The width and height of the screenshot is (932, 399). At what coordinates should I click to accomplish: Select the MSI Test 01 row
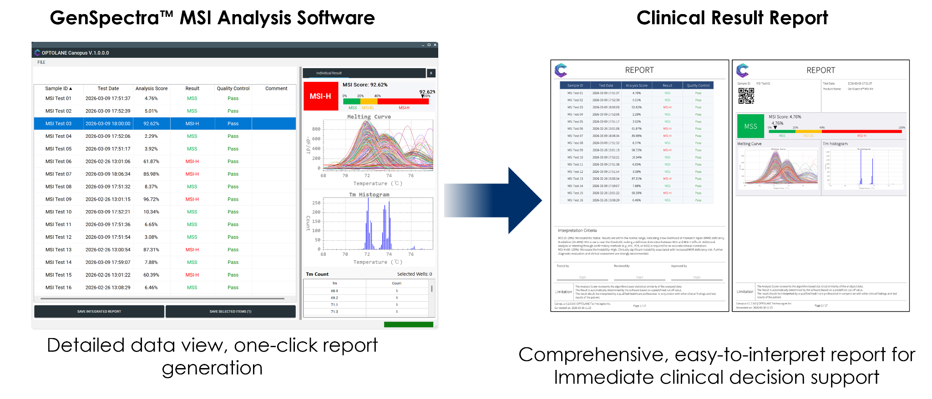coord(165,98)
